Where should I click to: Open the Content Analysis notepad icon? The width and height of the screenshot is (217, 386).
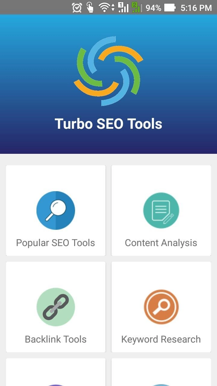(161, 210)
